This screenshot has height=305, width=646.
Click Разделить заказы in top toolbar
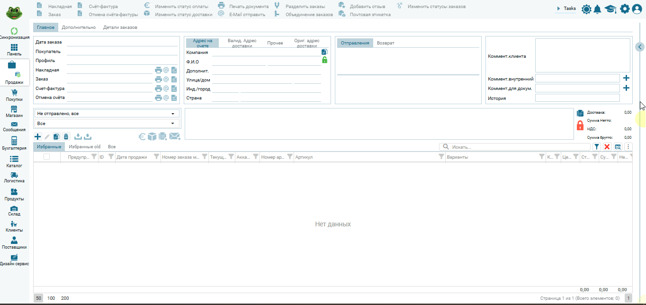tap(305, 7)
